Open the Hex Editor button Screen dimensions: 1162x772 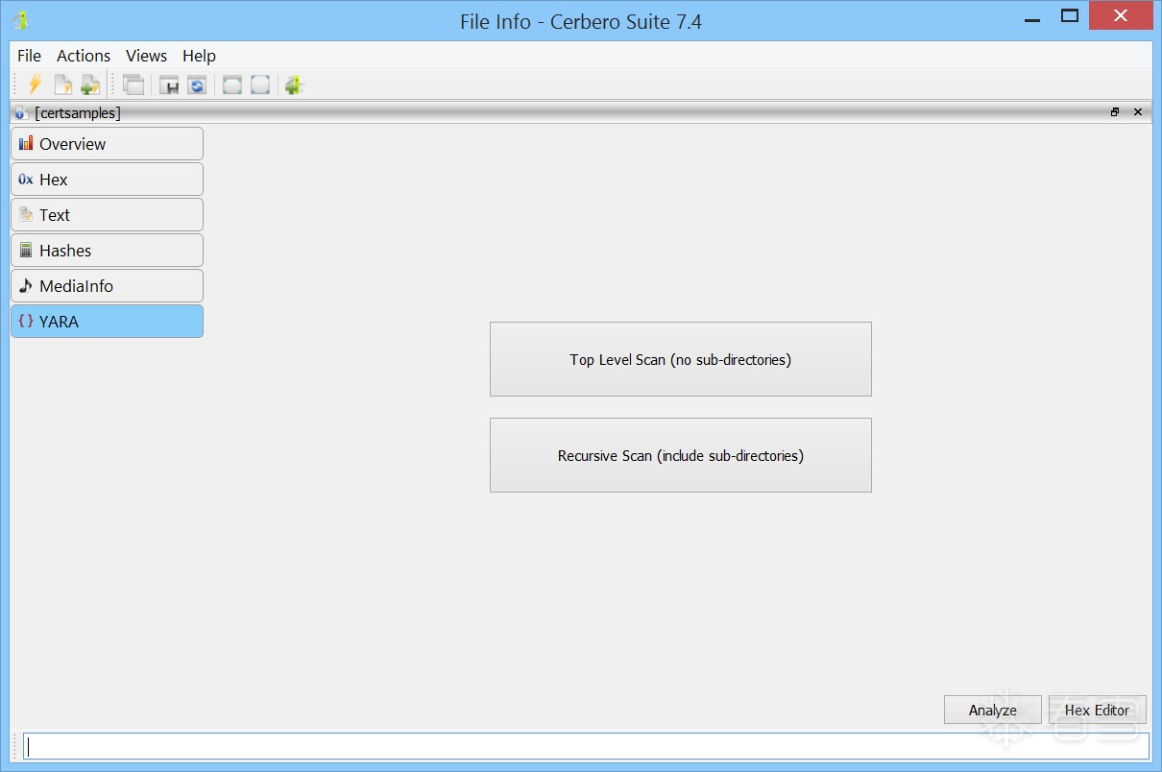[x=1098, y=710]
